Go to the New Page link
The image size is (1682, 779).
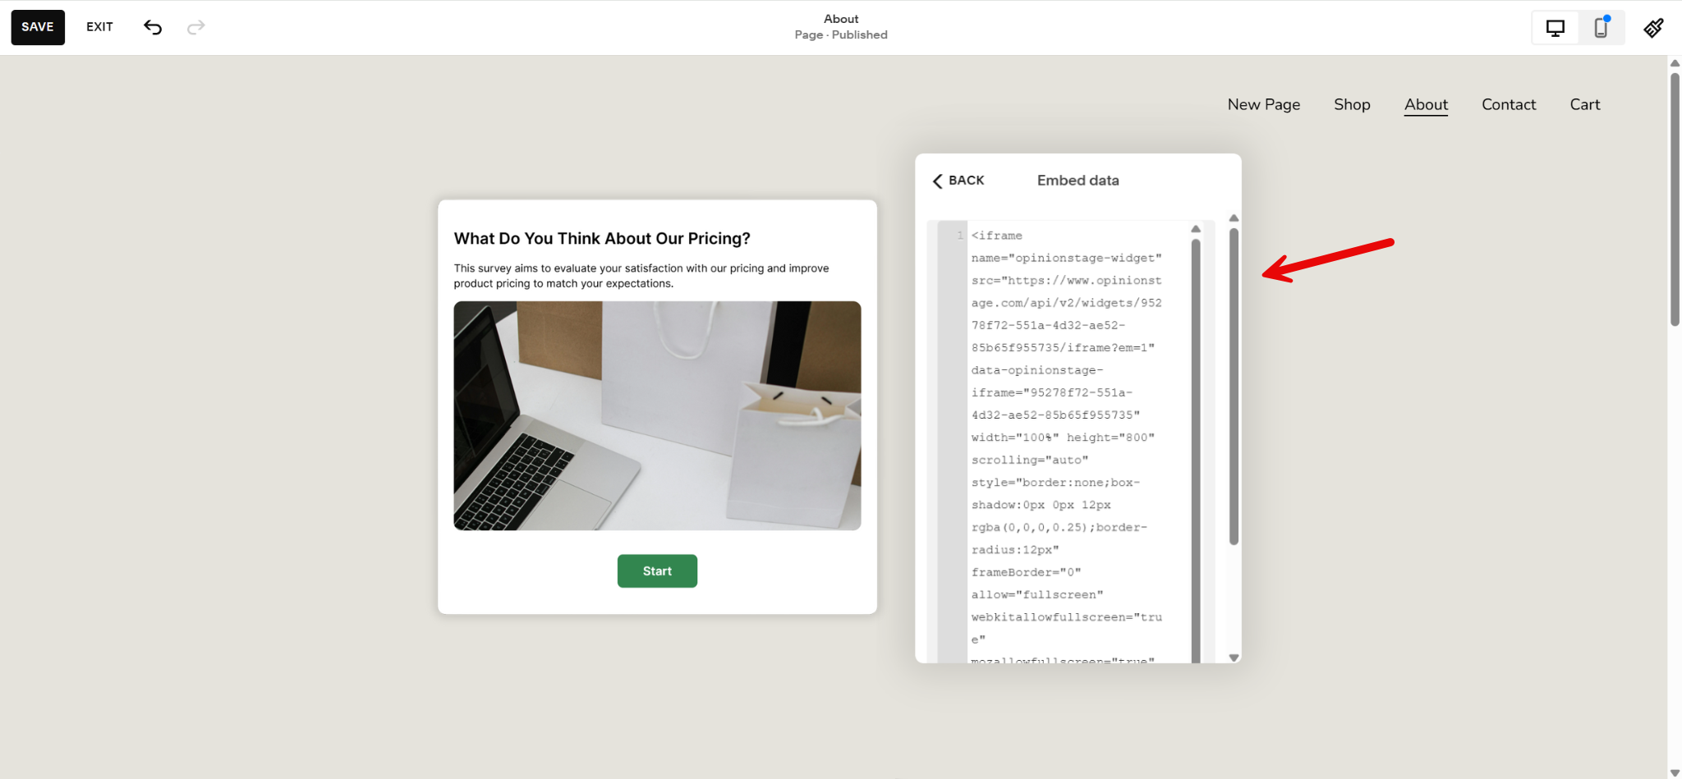point(1263,104)
